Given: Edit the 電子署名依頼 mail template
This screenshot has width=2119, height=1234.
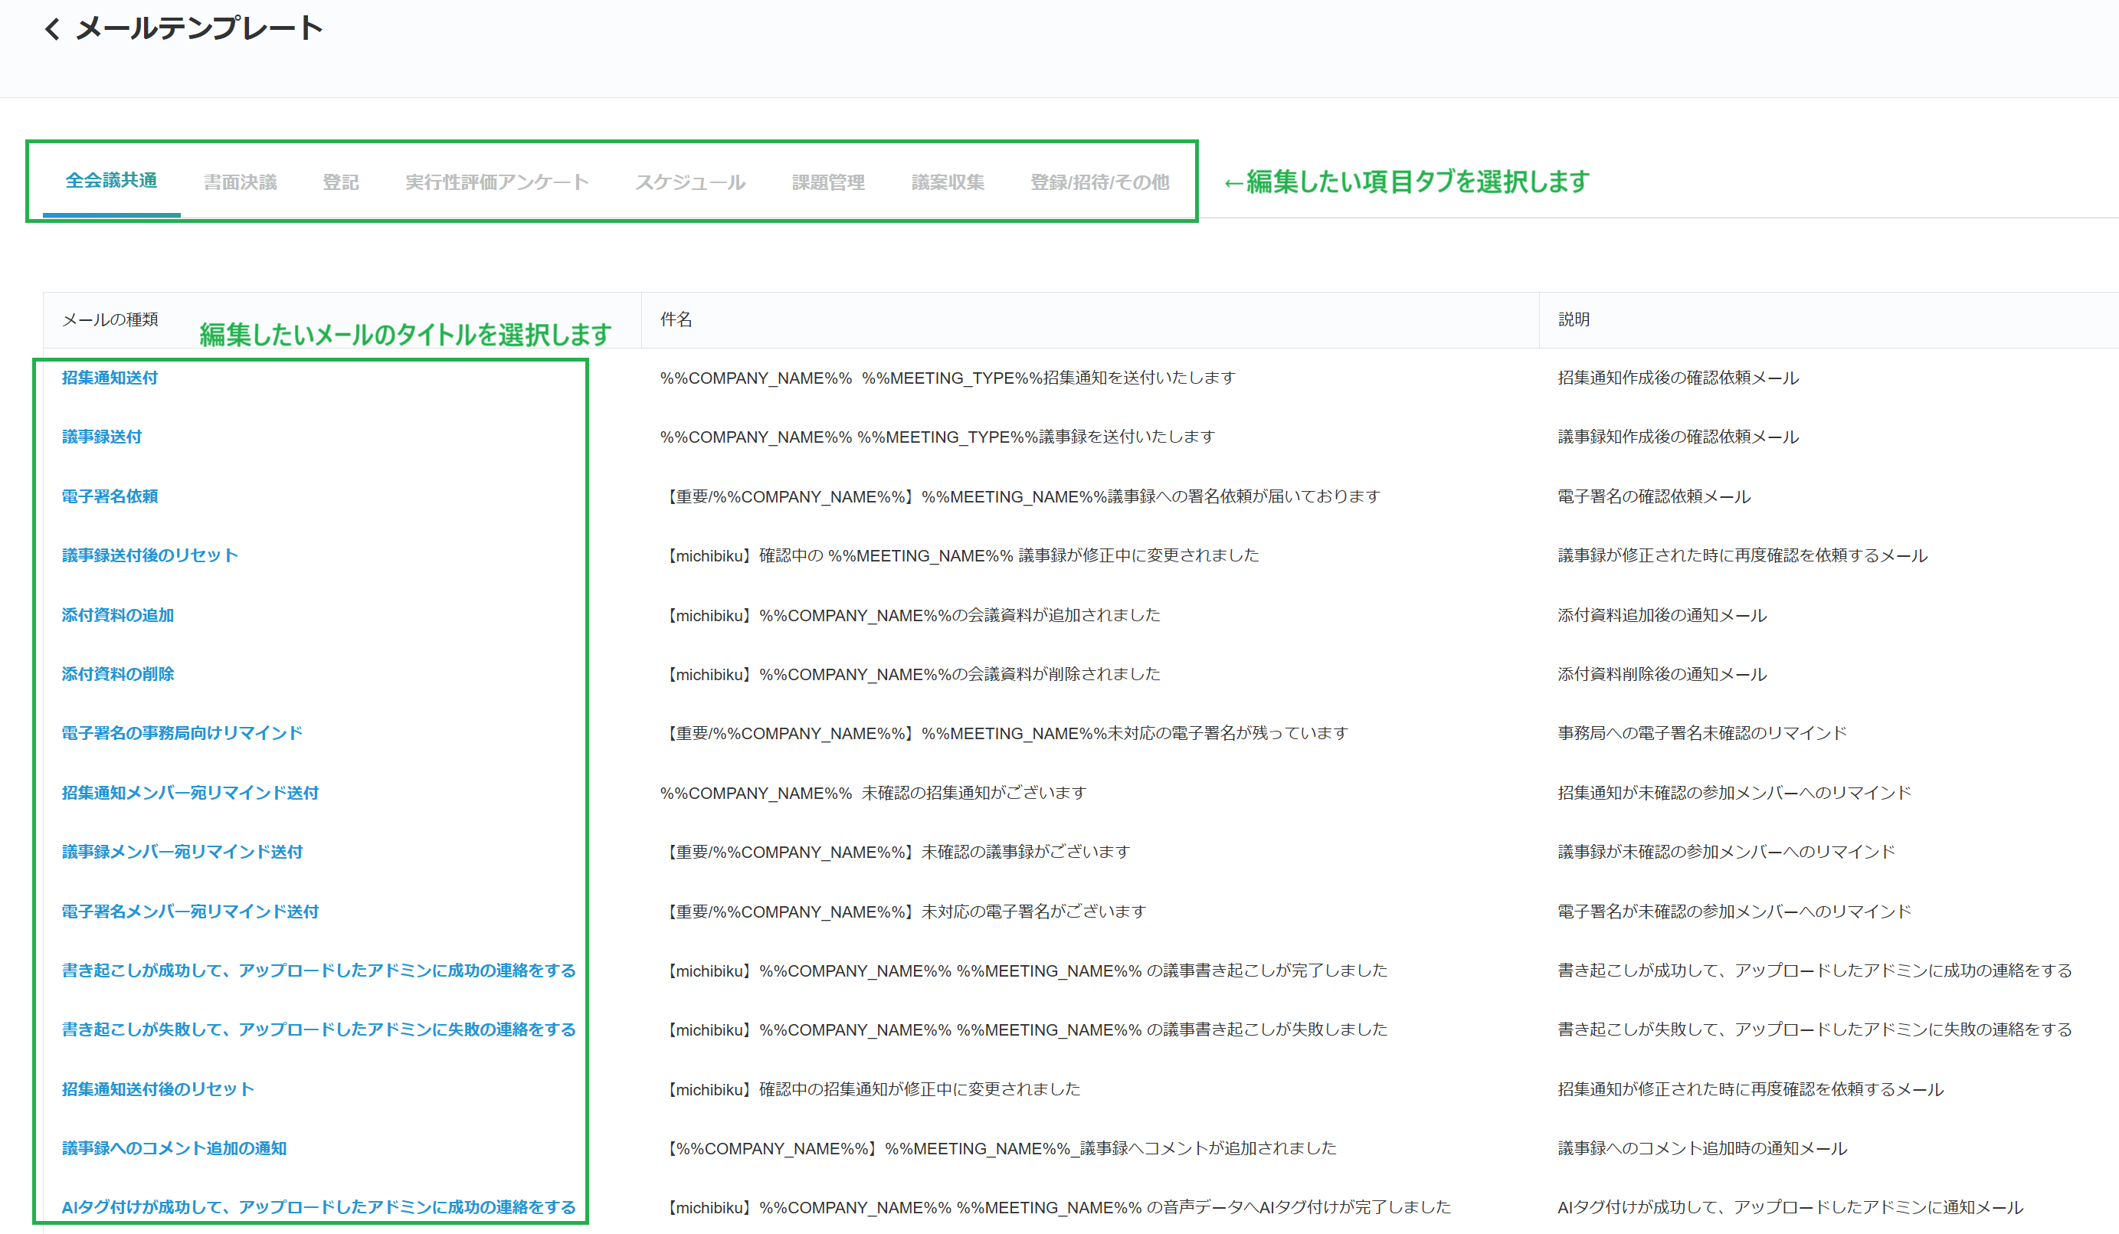Looking at the screenshot, I should (x=110, y=496).
